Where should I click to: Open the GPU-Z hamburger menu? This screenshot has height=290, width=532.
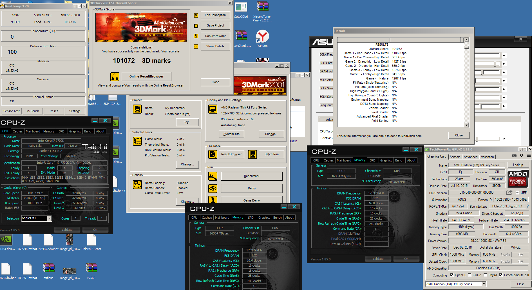click(x=529, y=156)
